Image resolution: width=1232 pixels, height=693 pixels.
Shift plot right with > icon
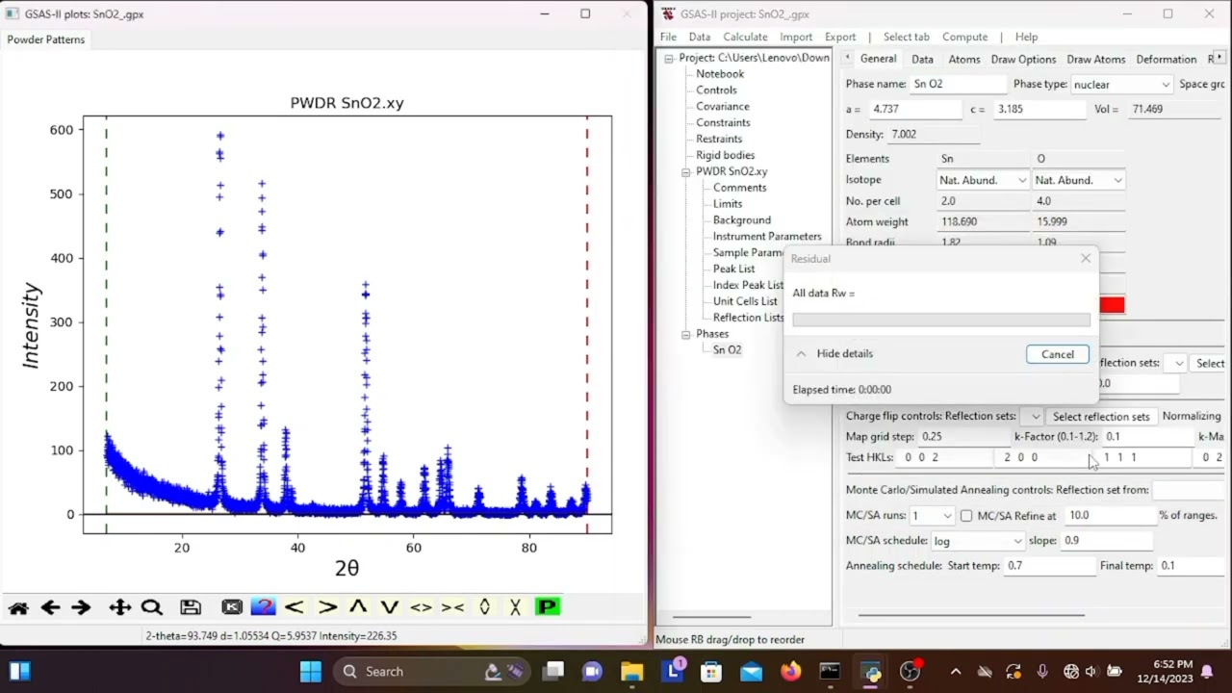[327, 607]
